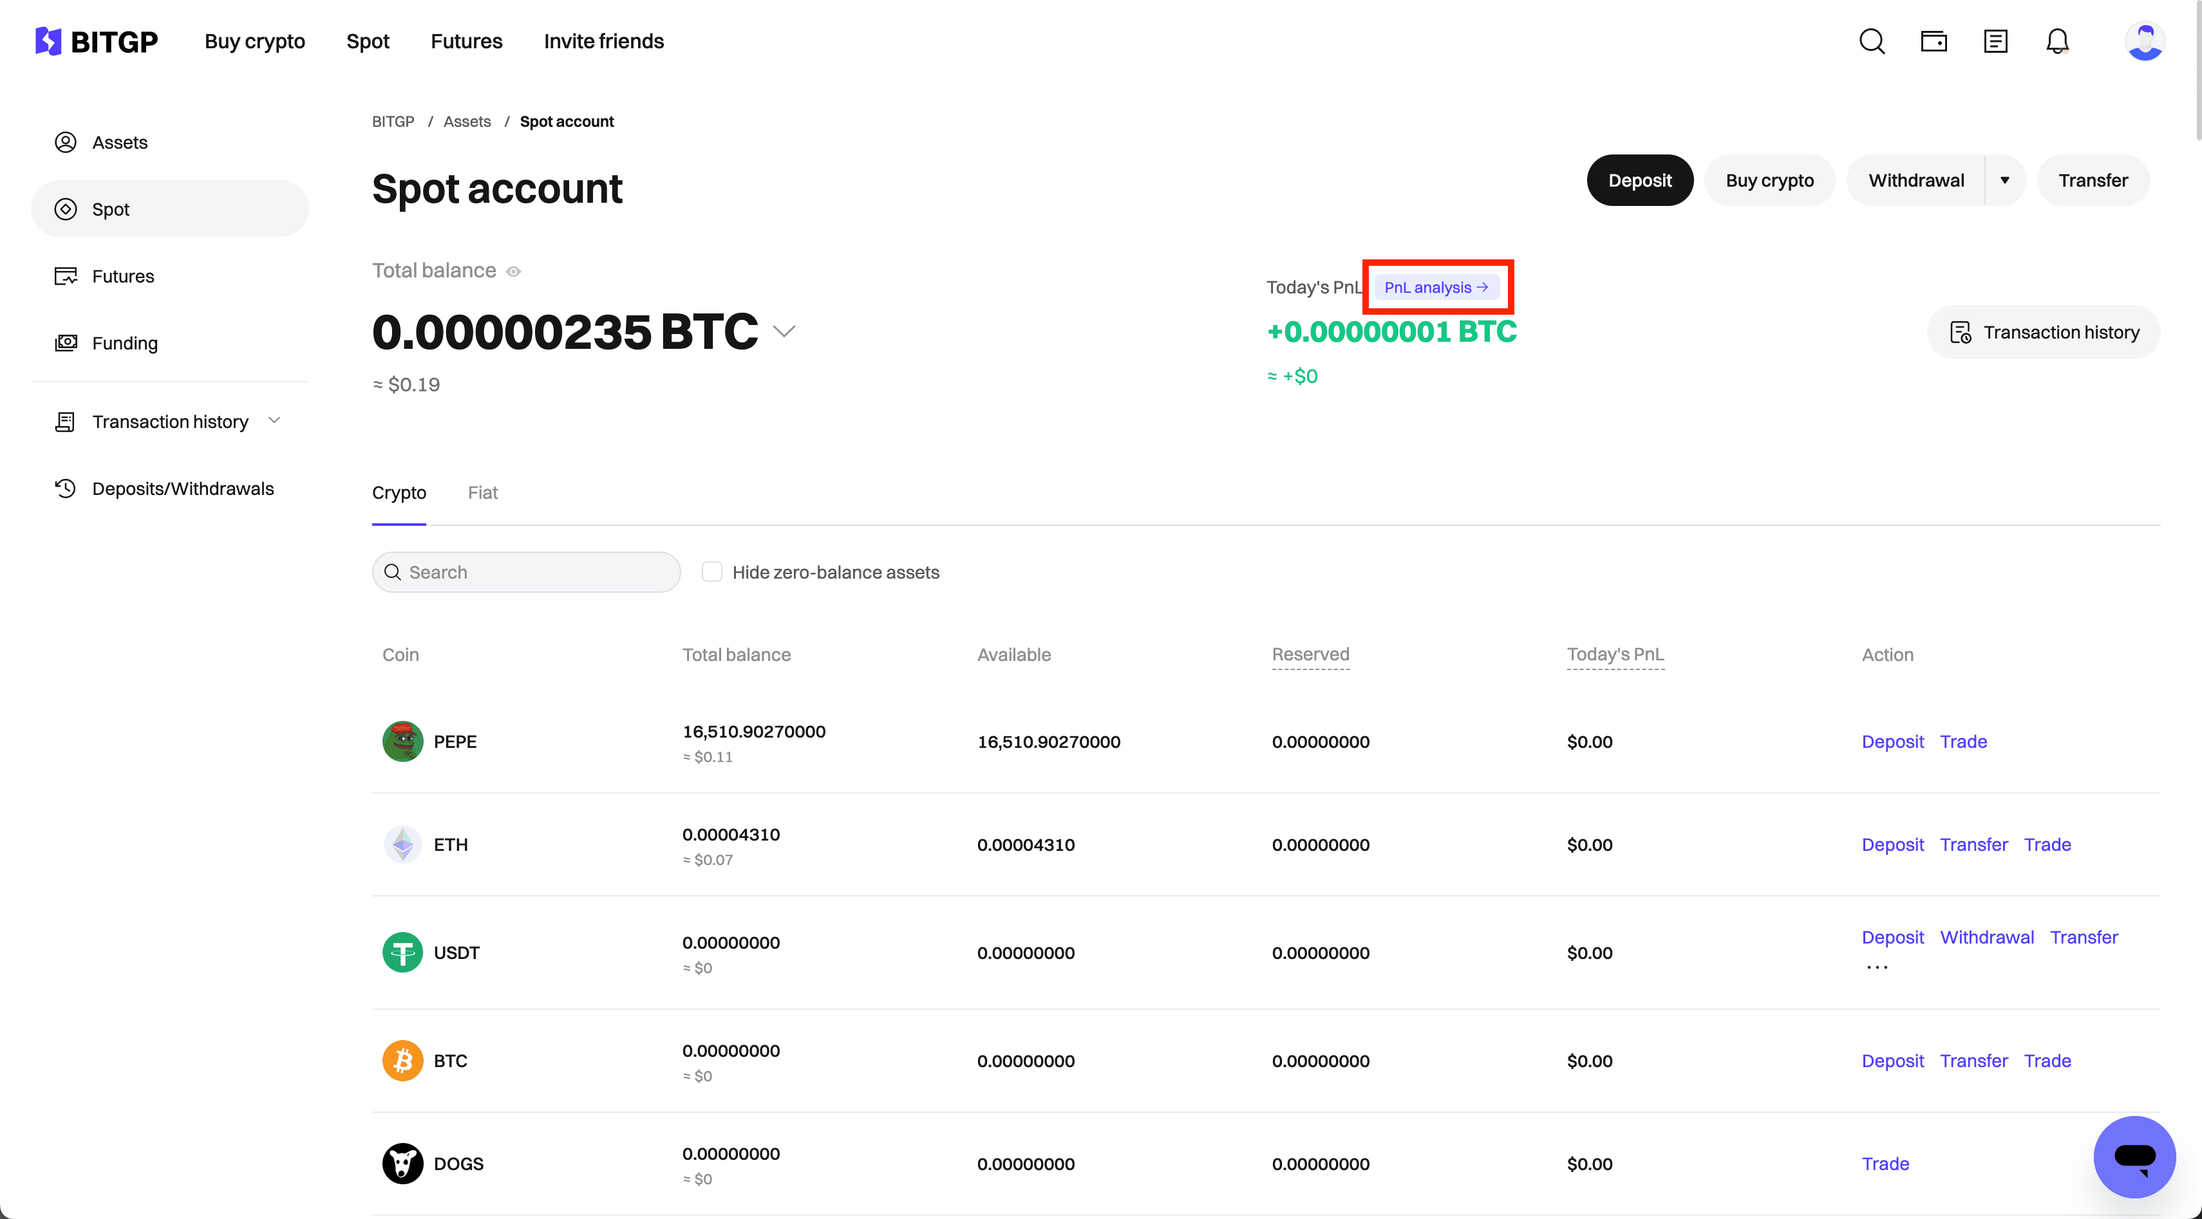Click the Reserved column header
The width and height of the screenshot is (2202, 1219).
tap(1310, 655)
